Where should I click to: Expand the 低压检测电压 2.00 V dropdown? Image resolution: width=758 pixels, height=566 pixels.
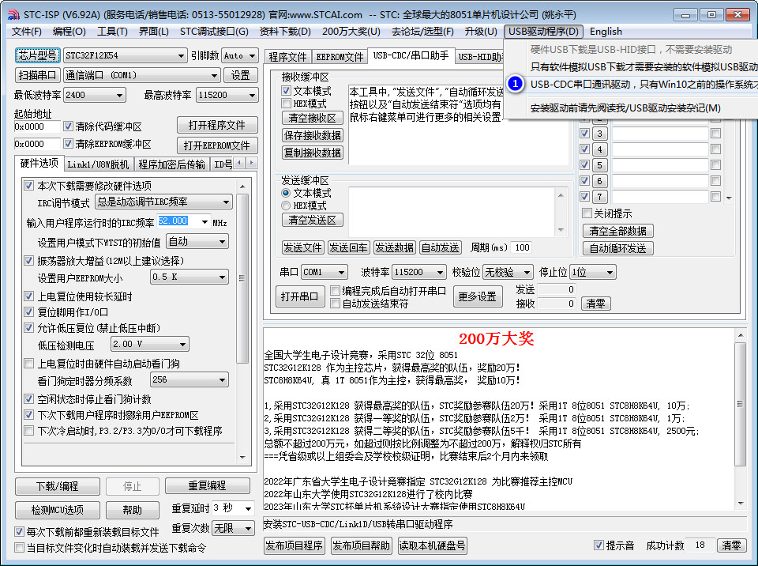pyautogui.click(x=182, y=344)
